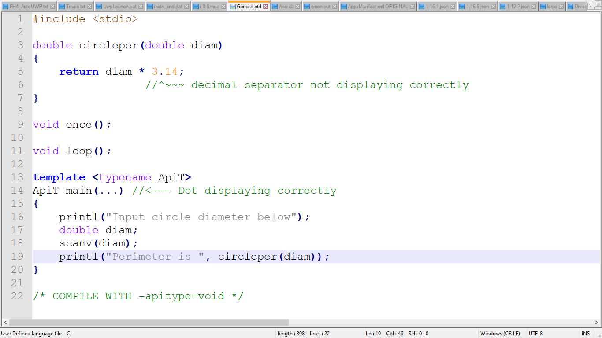Click the disk icon on the gmon.out tab
The width and height of the screenshot is (602, 338).
pos(307,6)
